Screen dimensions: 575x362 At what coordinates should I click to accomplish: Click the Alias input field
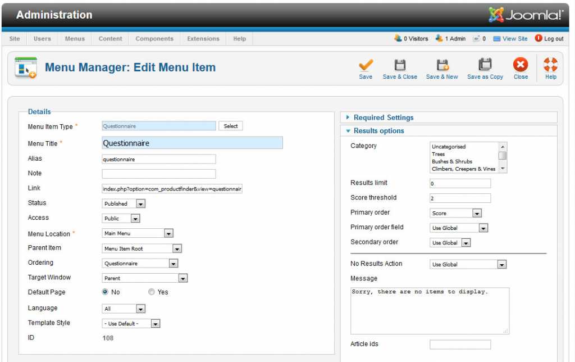(x=159, y=159)
